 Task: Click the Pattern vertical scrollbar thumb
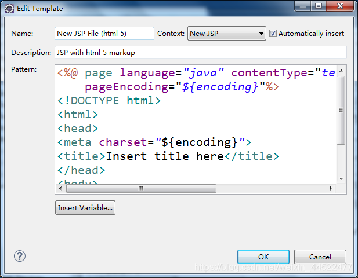click(x=341, y=110)
